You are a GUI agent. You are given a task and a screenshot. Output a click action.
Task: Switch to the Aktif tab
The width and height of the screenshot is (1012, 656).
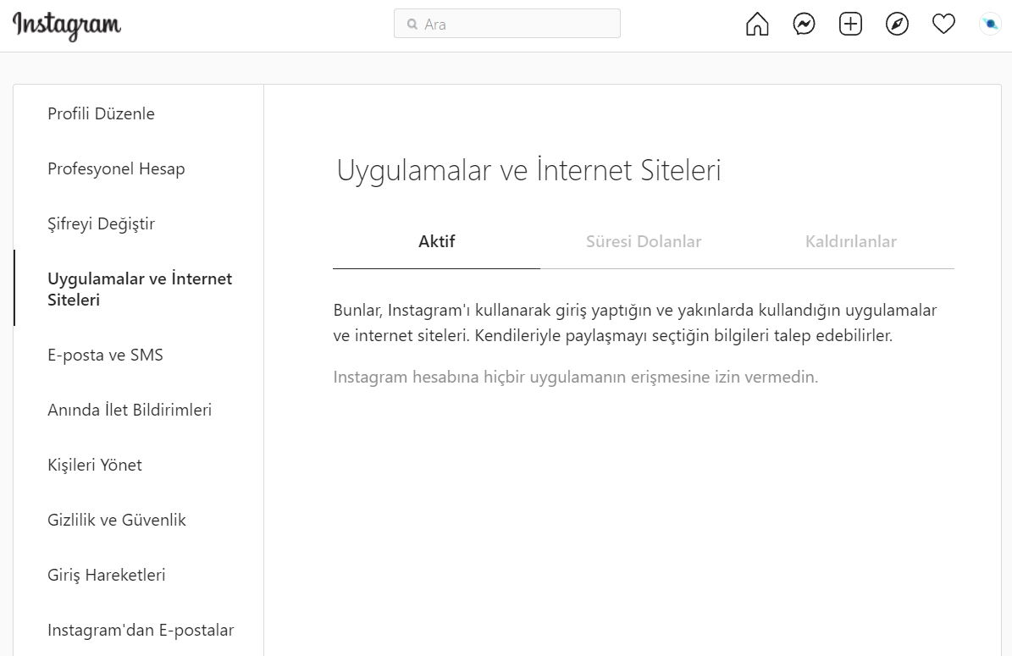pos(436,242)
